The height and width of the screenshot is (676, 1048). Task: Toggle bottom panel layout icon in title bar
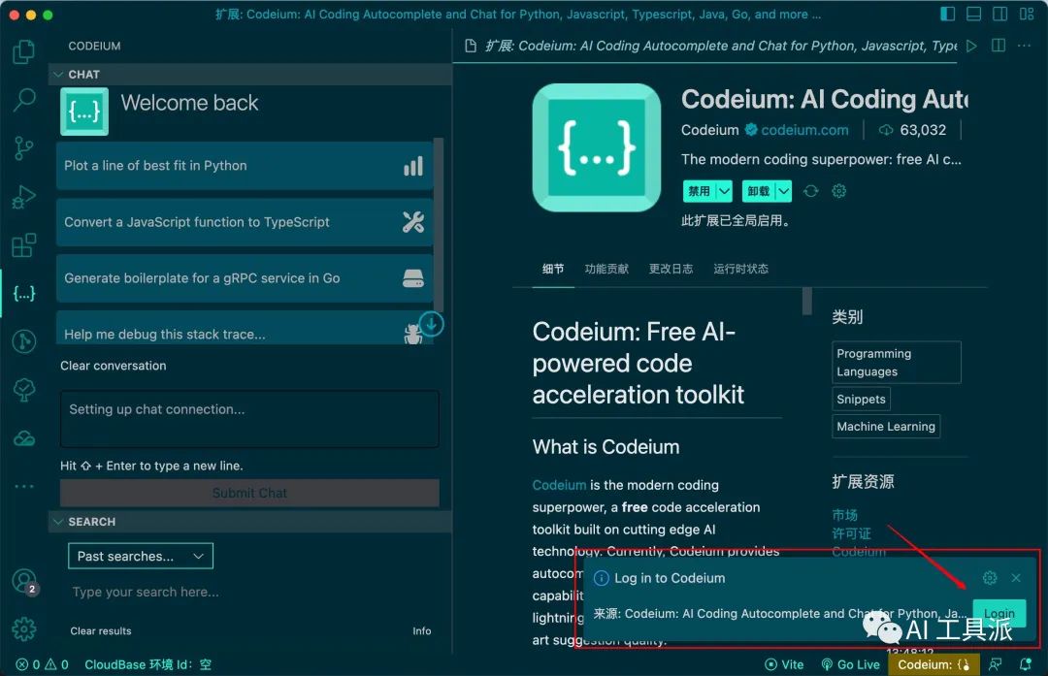[974, 14]
